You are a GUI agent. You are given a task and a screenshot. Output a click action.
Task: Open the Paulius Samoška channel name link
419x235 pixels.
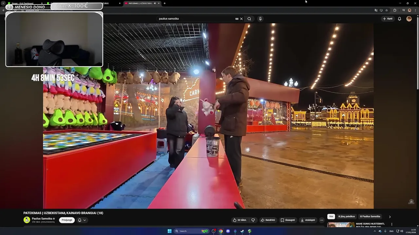[x=42, y=219]
